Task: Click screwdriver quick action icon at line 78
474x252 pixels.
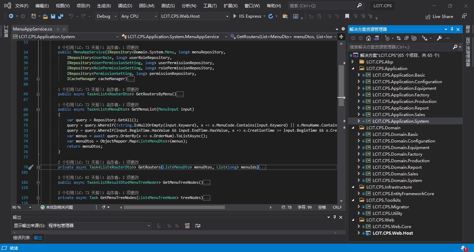Action: coord(31,167)
